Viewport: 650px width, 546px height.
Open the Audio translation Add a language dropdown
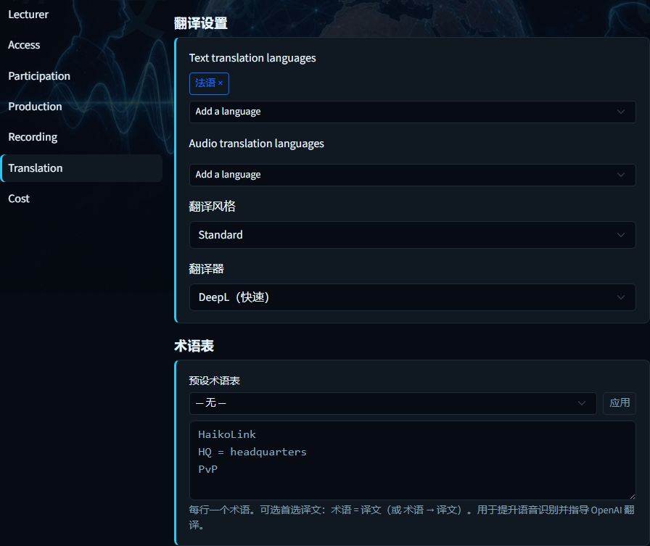pos(413,175)
